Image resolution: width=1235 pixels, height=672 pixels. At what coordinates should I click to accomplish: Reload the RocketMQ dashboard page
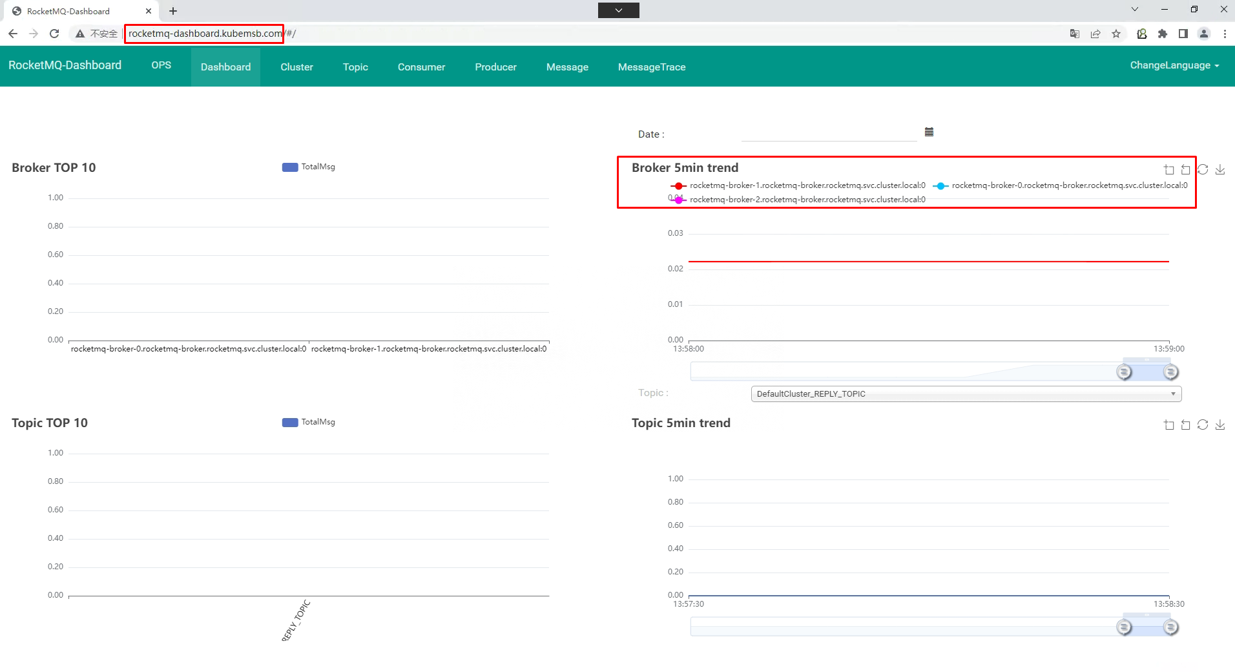(55, 34)
